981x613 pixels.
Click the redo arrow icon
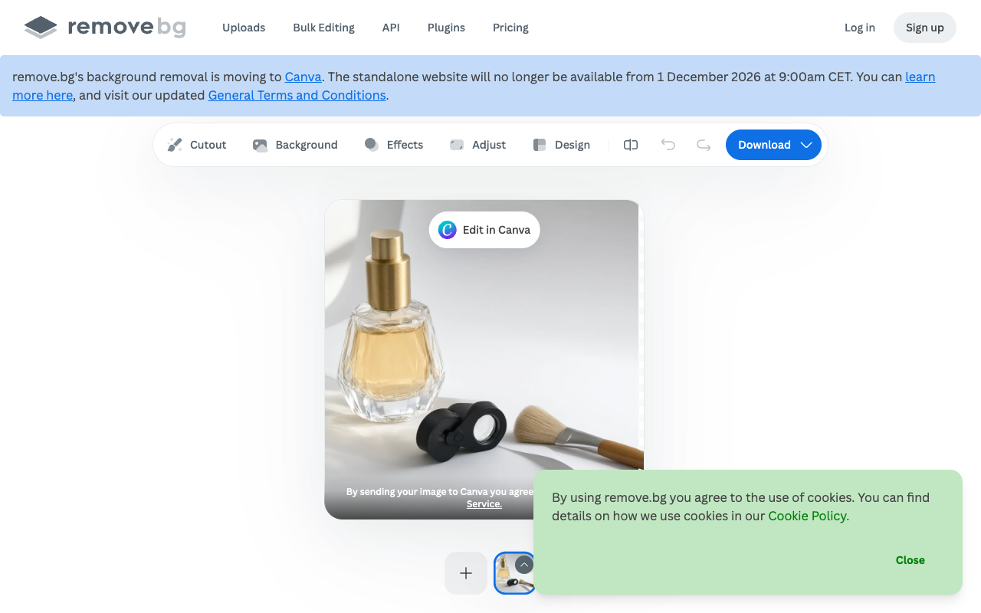coord(704,145)
